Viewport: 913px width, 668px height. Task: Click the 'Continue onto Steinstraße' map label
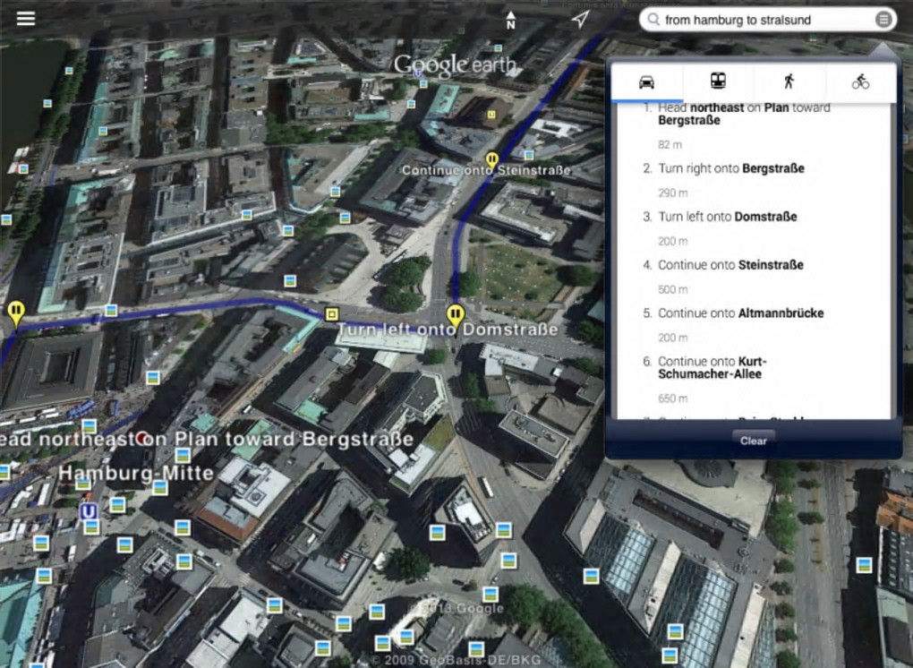(x=486, y=170)
